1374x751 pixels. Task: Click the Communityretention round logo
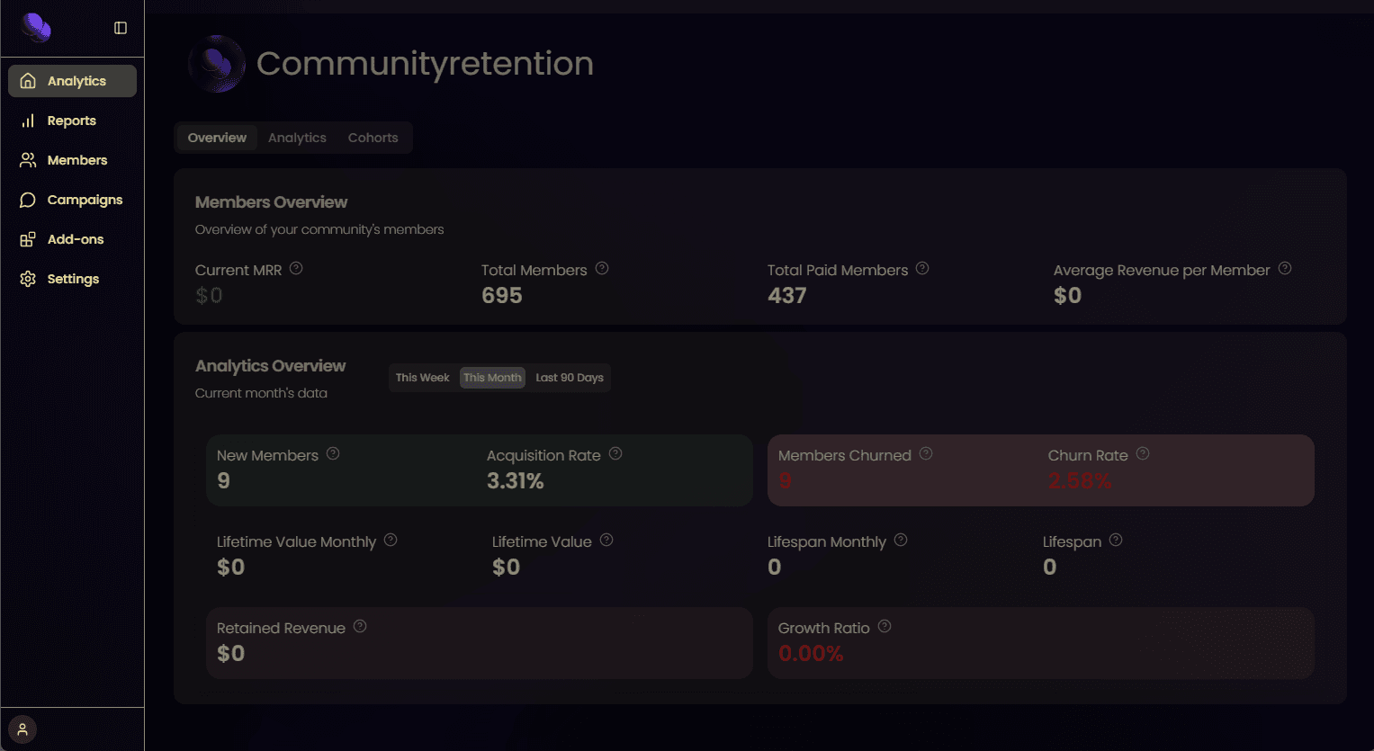[x=217, y=64]
